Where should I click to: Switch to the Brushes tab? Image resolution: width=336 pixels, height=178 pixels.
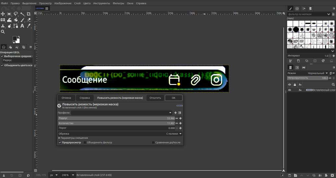point(290,8)
